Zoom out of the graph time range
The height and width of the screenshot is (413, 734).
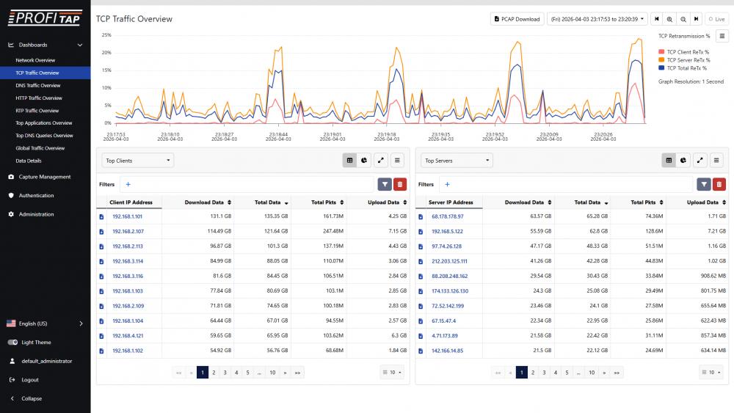[683, 19]
